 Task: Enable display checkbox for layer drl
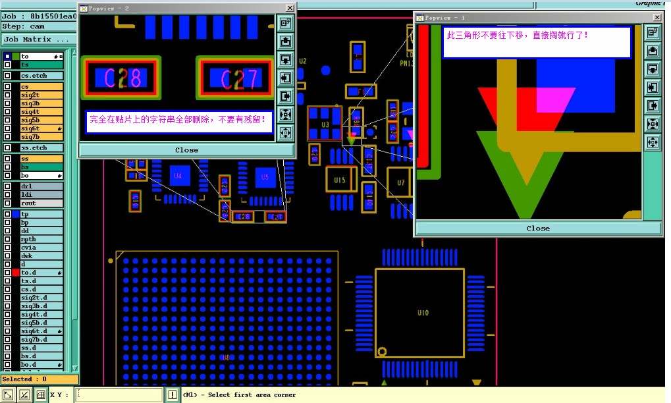(7, 186)
